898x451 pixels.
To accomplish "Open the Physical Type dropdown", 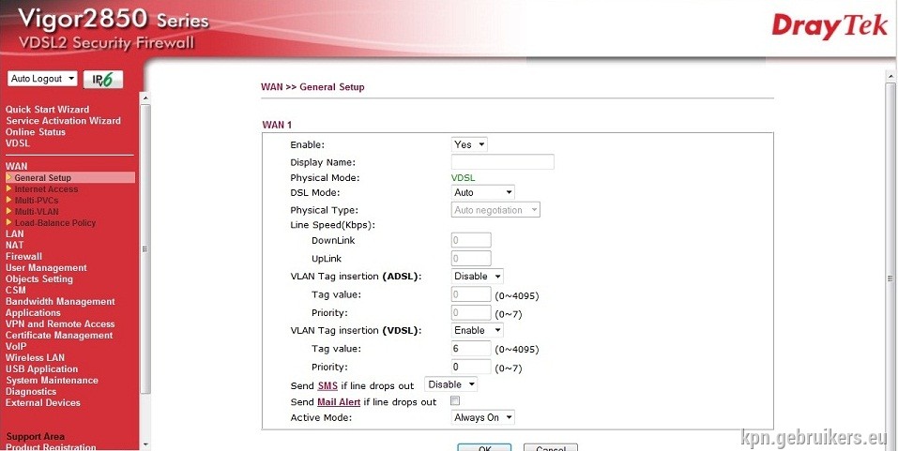I will (495, 210).
